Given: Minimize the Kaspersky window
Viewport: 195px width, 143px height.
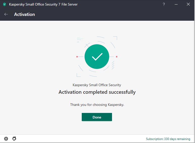Looking at the screenshot, I should click(x=176, y=4).
